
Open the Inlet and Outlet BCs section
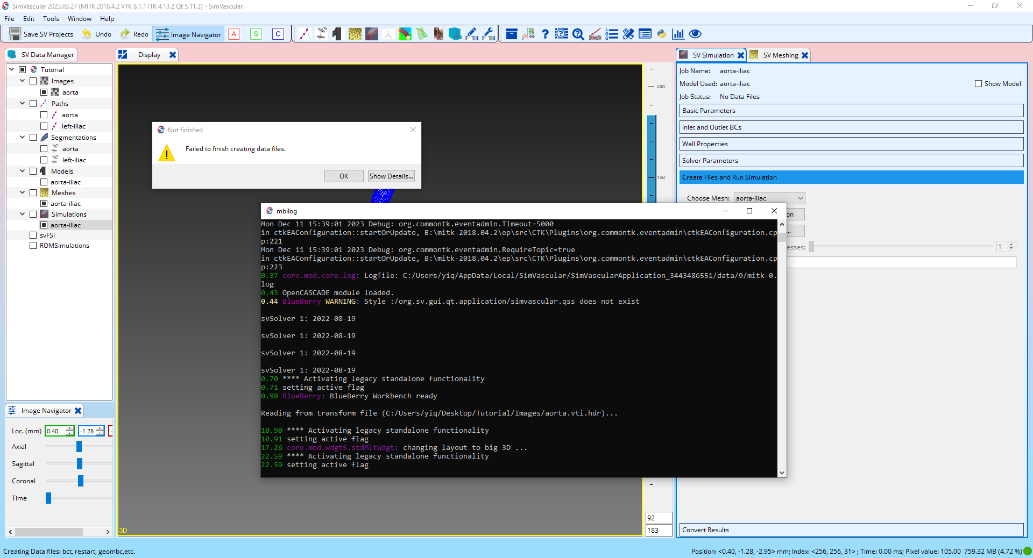coord(851,127)
